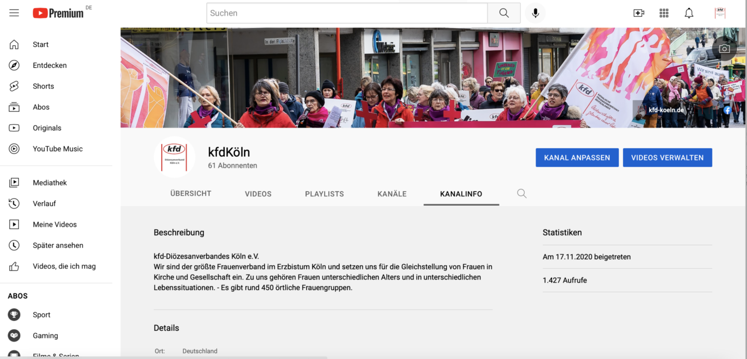Open Shorts in the sidebar
The width and height of the screenshot is (747, 359).
[43, 86]
